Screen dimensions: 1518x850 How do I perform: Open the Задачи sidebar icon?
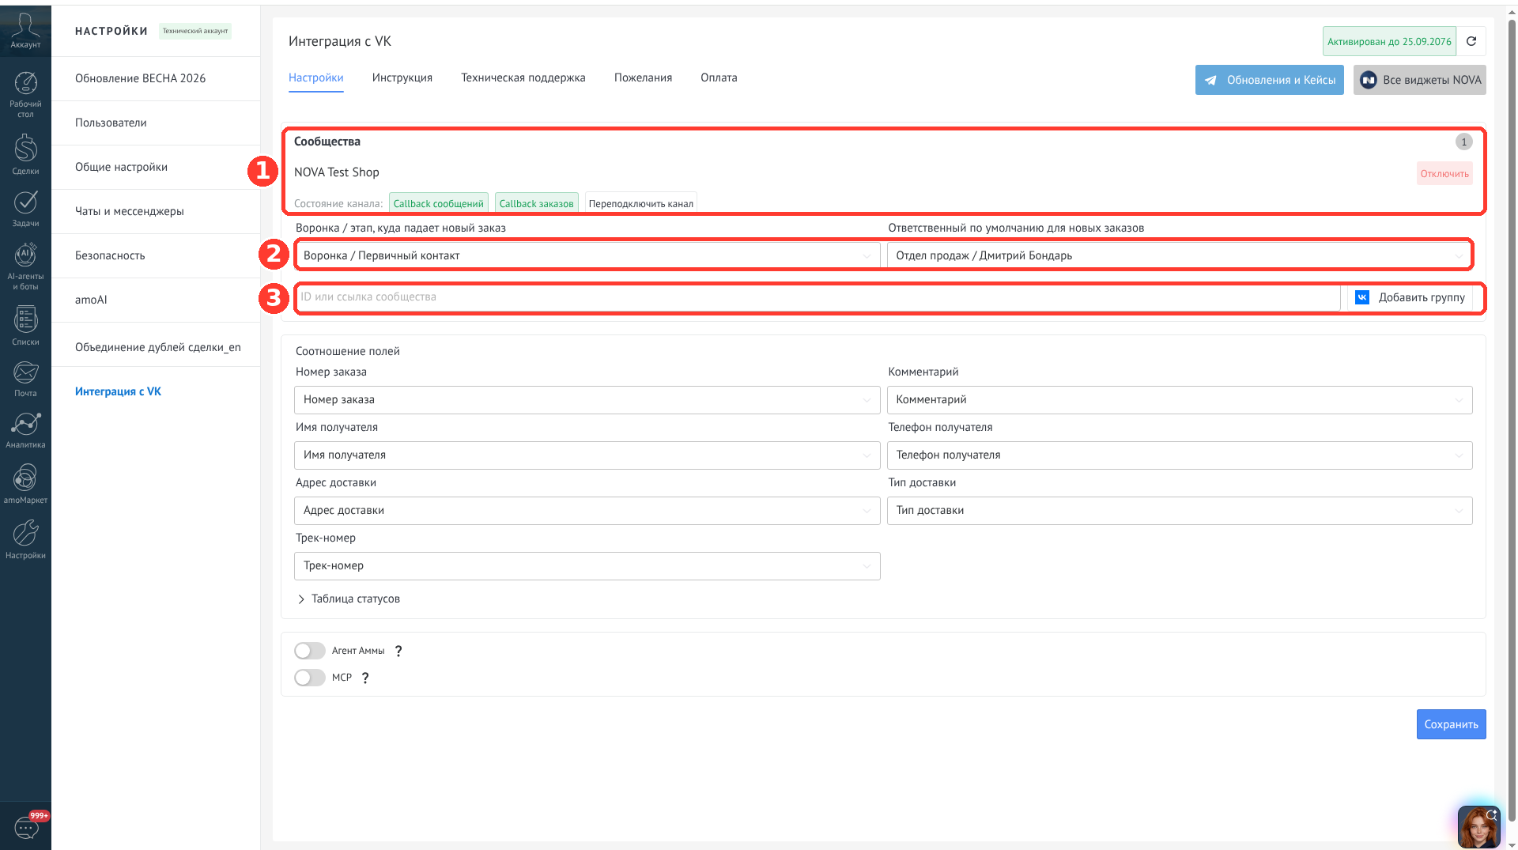point(25,209)
